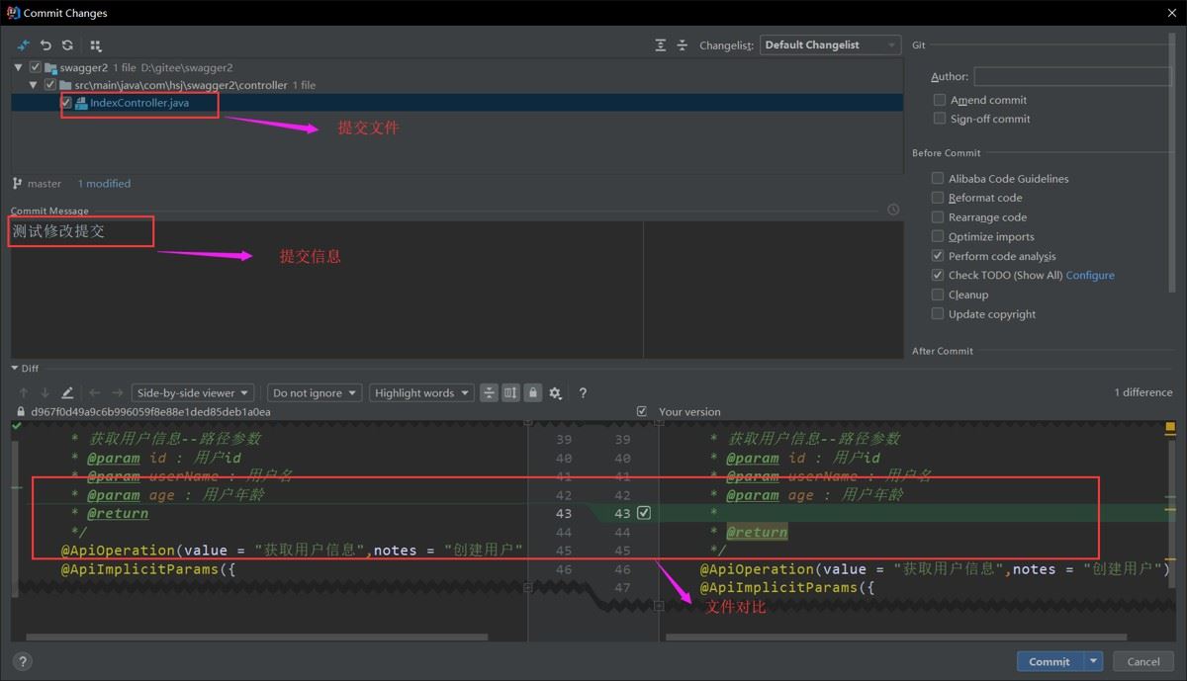Disable Perform code analysis option
The width and height of the screenshot is (1187, 681).
(938, 256)
